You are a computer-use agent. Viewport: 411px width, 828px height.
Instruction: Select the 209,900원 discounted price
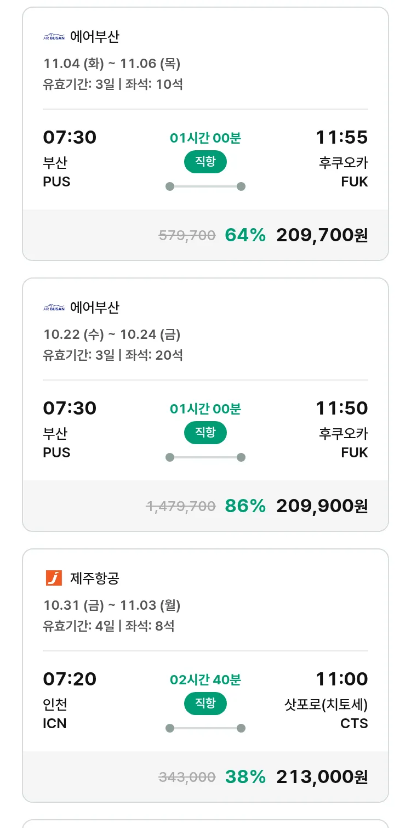pos(322,506)
